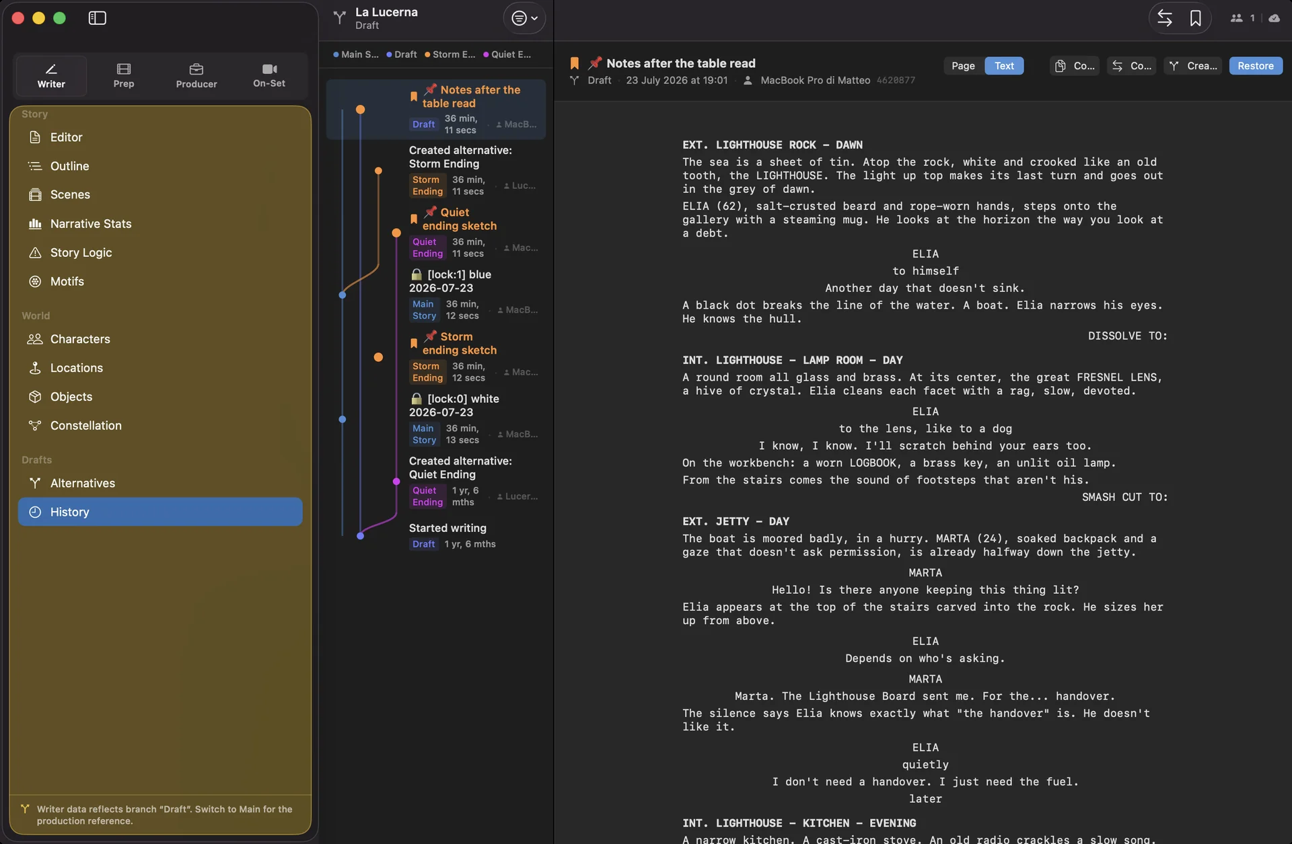The height and width of the screenshot is (844, 1292).
Task: Click lock icon on [lock:0] white entry
Action: click(x=417, y=399)
